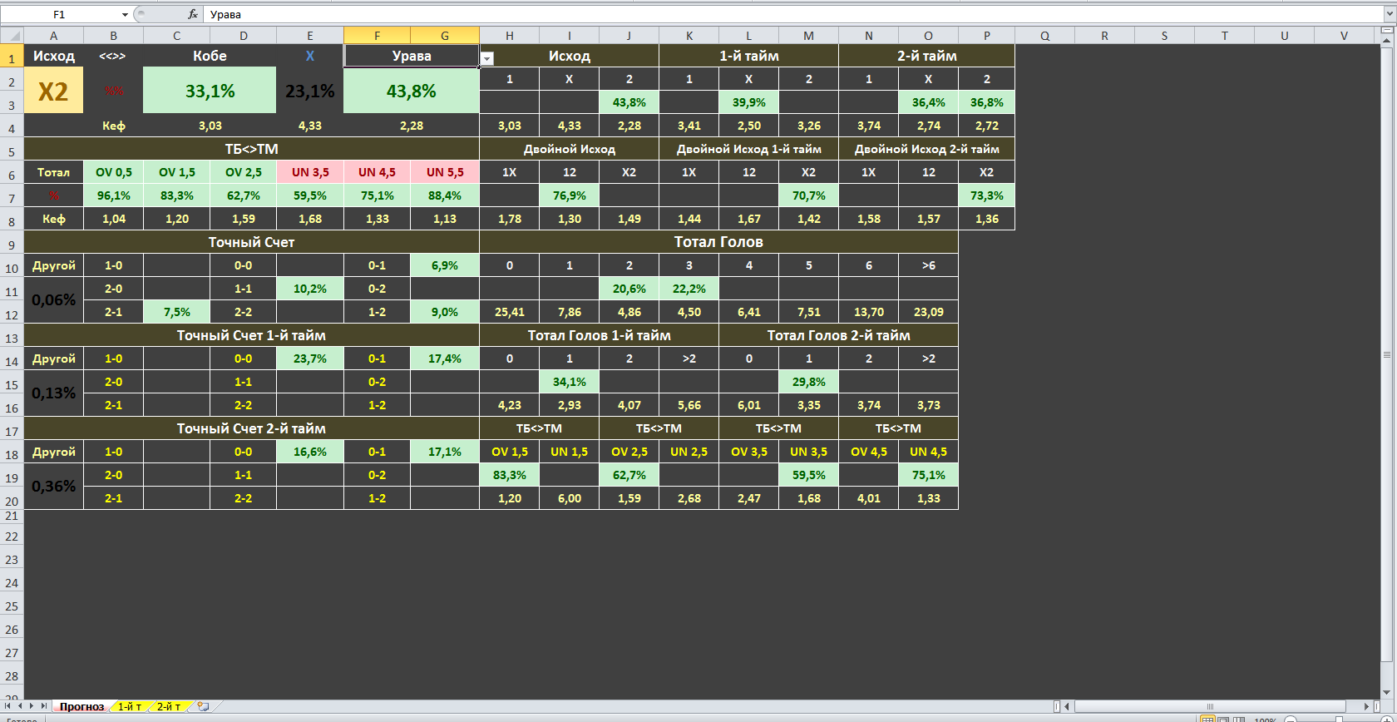Image resolution: width=1397 pixels, height=722 pixels.
Task: Click the Select All corner triangle
Action: coord(12,35)
